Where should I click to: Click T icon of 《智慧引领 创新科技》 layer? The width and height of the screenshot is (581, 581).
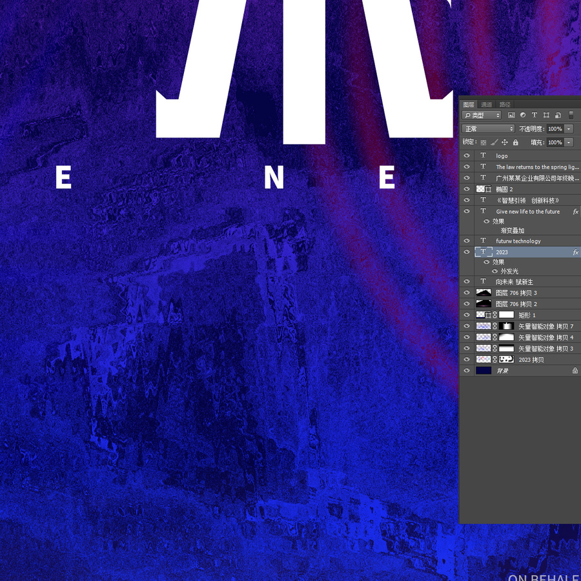click(x=483, y=199)
